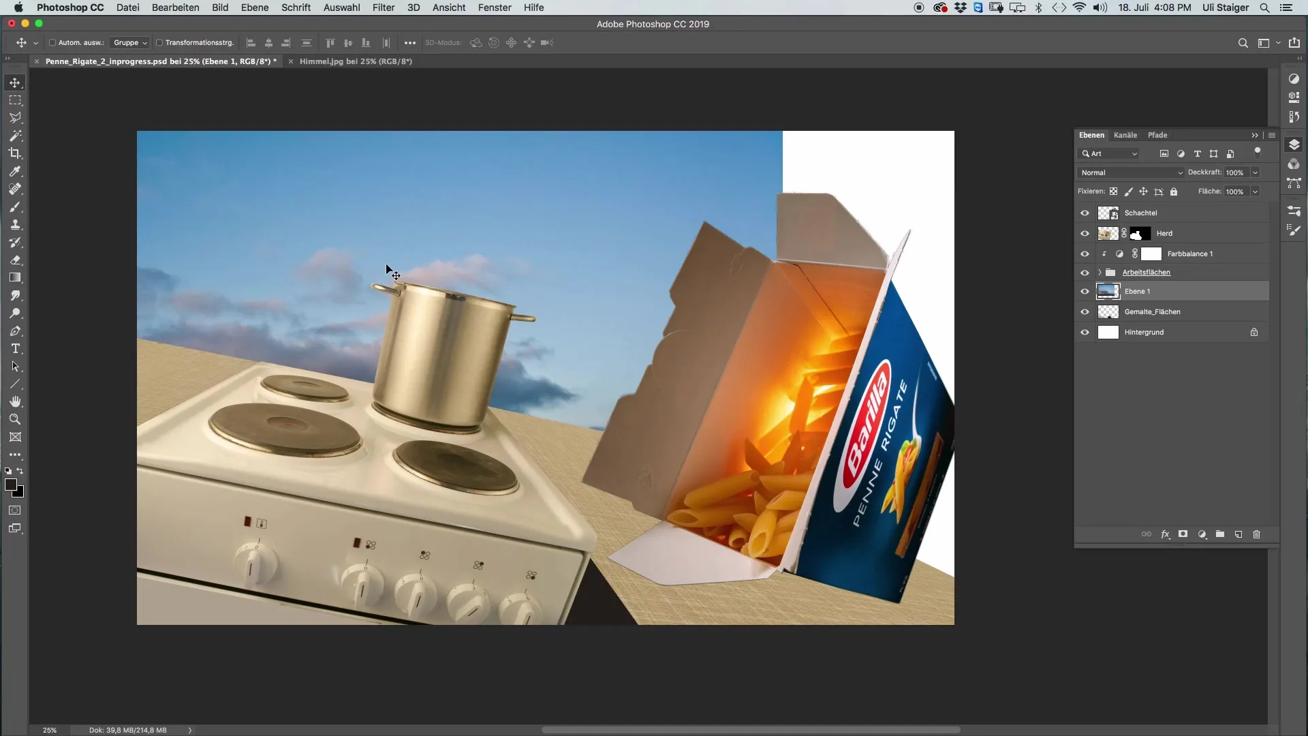Image resolution: width=1308 pixels, height=736 pixels.
Task: Select the Magic Wand tool
Action: point(15,136)
